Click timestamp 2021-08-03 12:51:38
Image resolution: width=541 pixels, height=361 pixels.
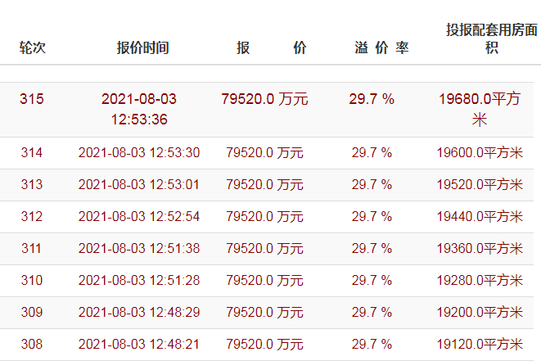(139, 248)
